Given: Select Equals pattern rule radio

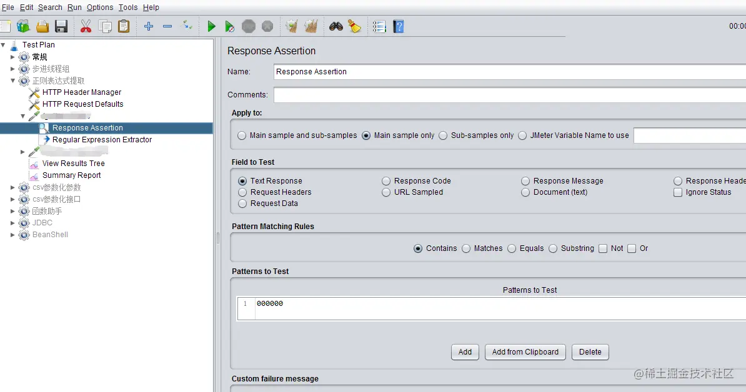Looking at the screenshot, I should pyautogui.click(x=512, y=248).
